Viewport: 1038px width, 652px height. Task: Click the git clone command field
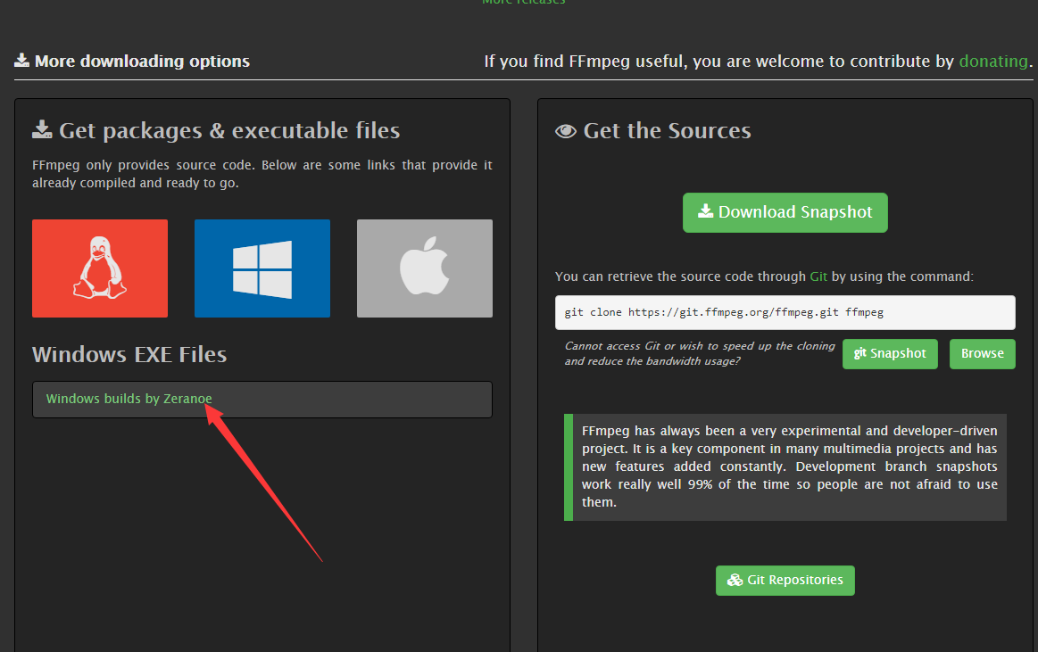[785, 312]
